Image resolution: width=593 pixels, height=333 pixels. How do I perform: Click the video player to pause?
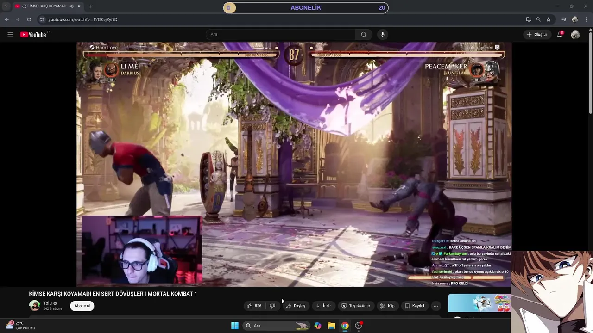click(x=294, y=164)
